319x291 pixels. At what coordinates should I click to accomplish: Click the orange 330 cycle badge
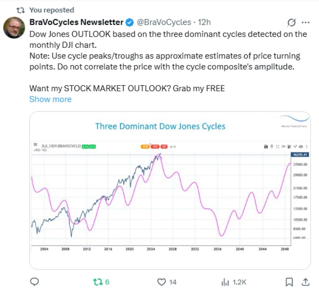146,147
